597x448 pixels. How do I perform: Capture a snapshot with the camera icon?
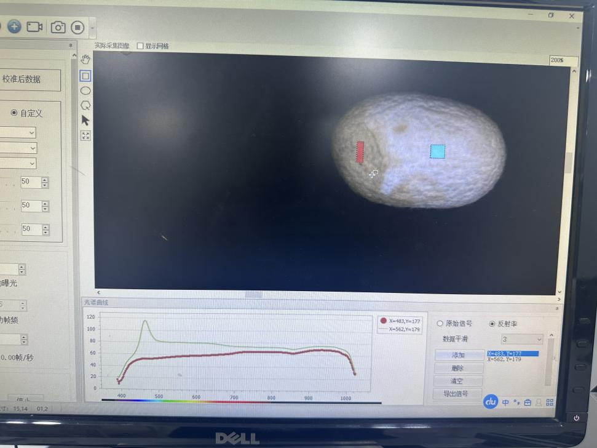click(x=58, y=27)
